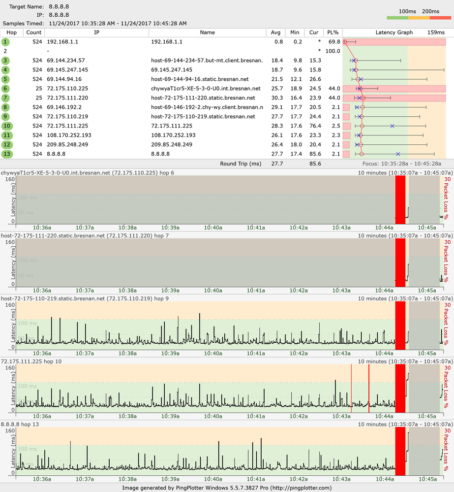Click Target Name value 8.8.8.8
The width and height of the screenshot is (454, 492).
(59, 6)
